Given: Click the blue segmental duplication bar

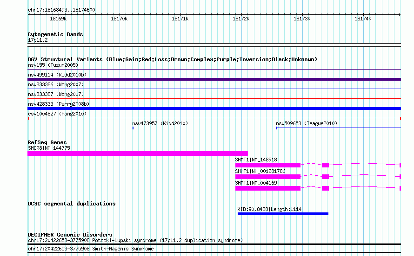Looking at the screenshot, I should click(x=283, y=214).
